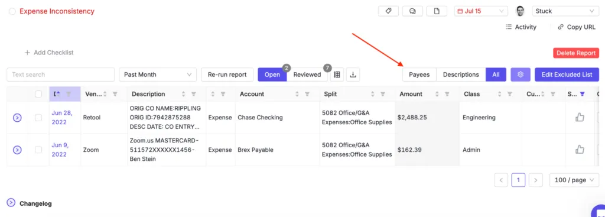Screen dimensions: 605x217
Task: Filter the date column
Action: click(x=69, y=94)
